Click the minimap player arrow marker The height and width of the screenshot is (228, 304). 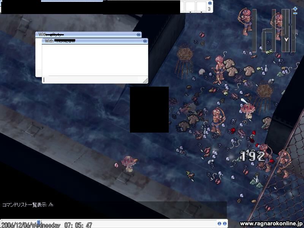pos(287,40)
